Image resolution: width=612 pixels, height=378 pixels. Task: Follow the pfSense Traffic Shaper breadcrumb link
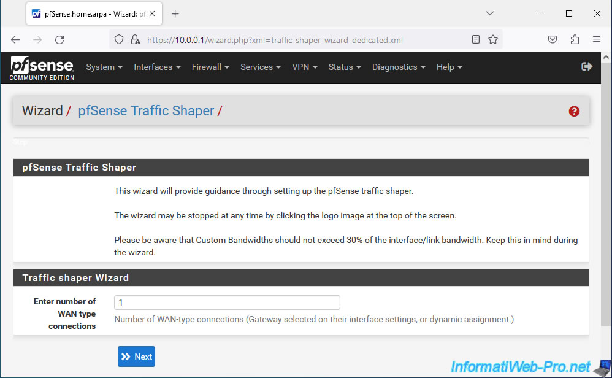146,111
